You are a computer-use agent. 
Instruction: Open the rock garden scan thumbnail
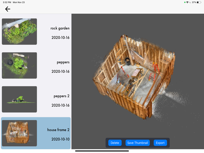coord(19,31)
